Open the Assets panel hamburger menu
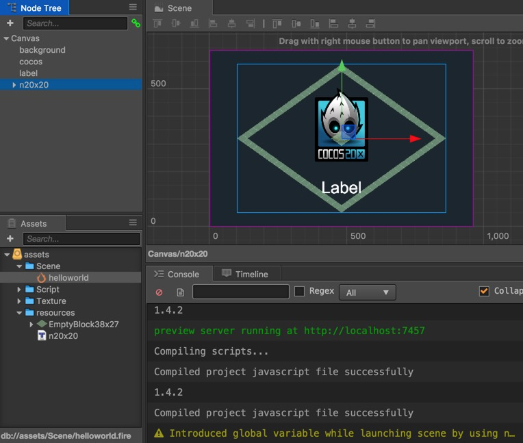This screenshot has height=443, width=523. (x=133, y=223)
